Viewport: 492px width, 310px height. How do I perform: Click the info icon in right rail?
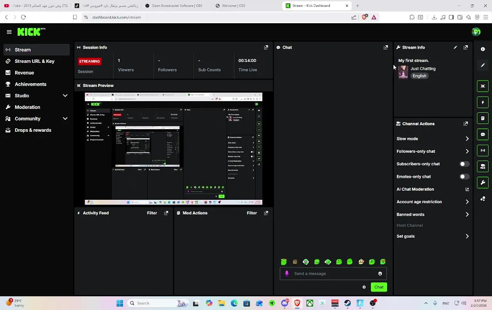(483, 49)
